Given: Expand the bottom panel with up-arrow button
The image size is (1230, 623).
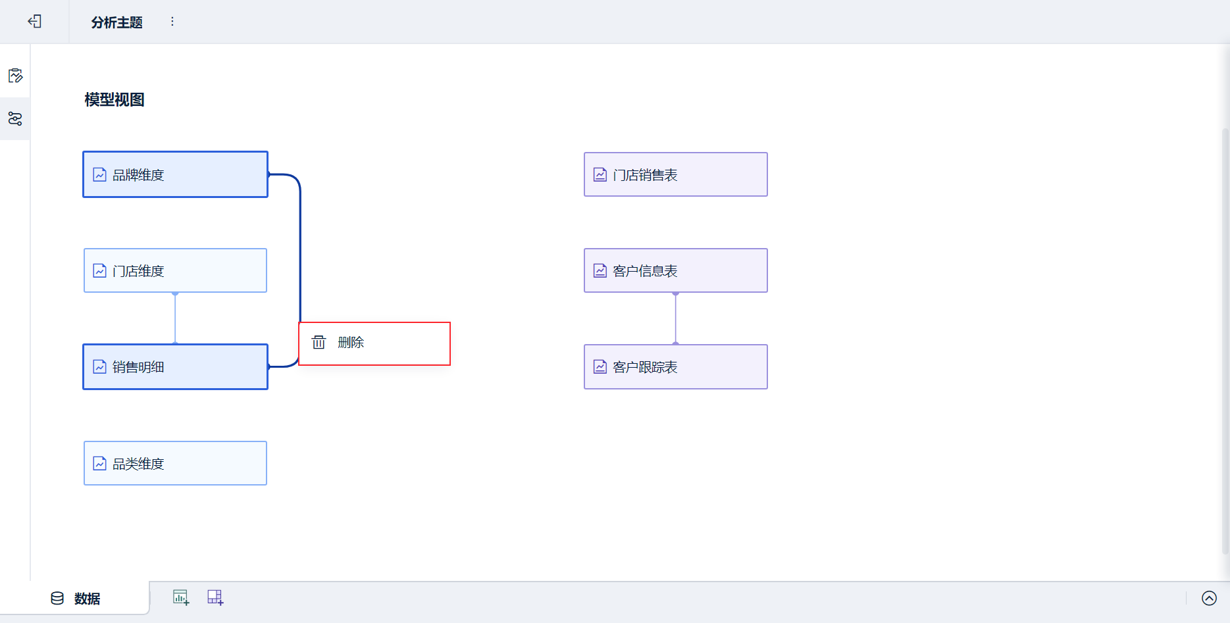Looking at the screenshot, I should [x=1209, y=598].
